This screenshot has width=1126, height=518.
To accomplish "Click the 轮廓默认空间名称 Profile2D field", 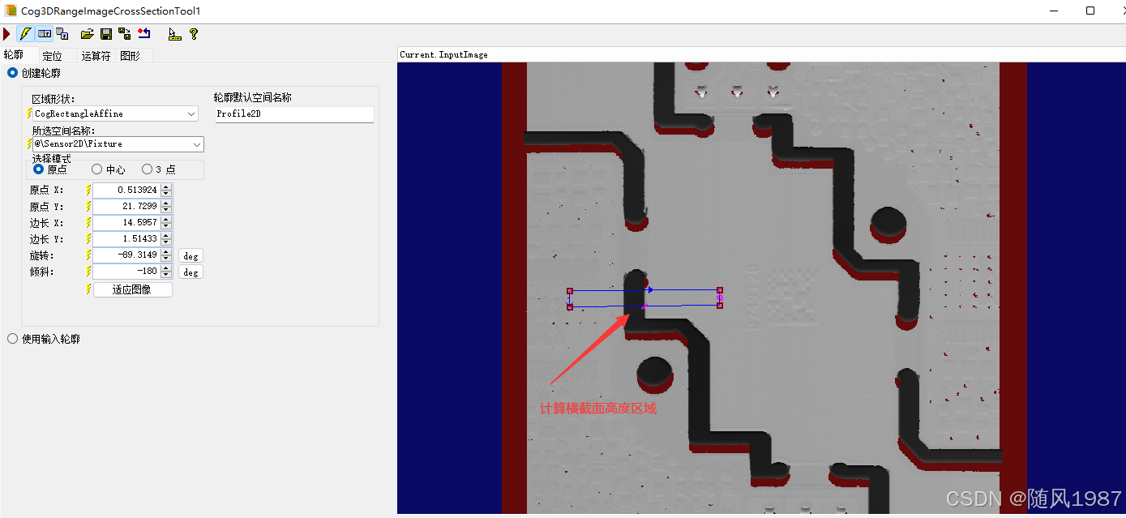I will (293, 114).
